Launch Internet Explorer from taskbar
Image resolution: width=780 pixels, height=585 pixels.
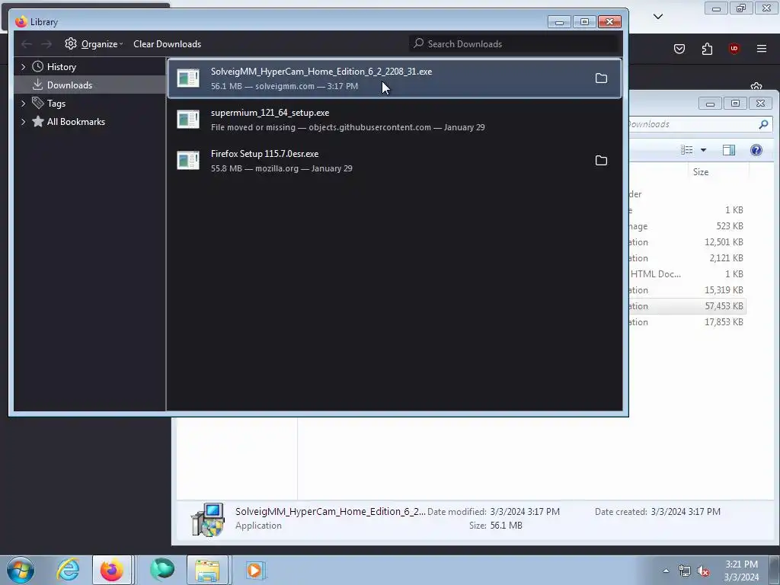tap(68, 570)
